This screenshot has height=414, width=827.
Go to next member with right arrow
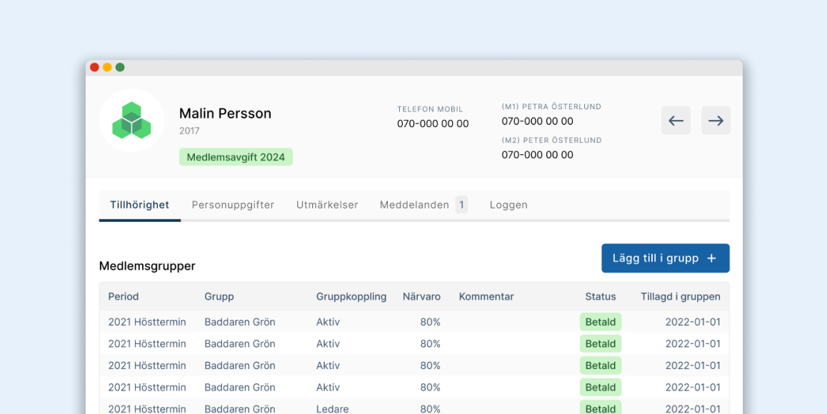(x=716, y=121)
